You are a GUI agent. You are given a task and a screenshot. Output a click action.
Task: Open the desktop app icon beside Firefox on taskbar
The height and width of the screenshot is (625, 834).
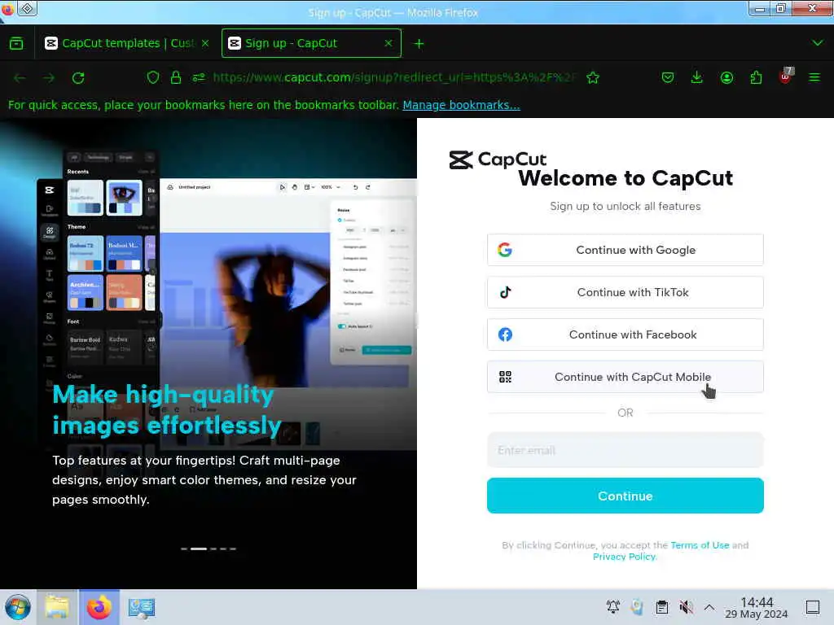pos(142,607)
